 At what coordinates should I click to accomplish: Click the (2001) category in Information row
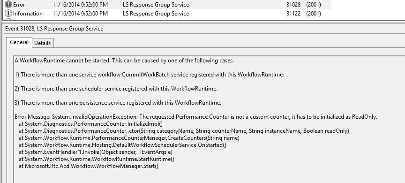(314, 14)
